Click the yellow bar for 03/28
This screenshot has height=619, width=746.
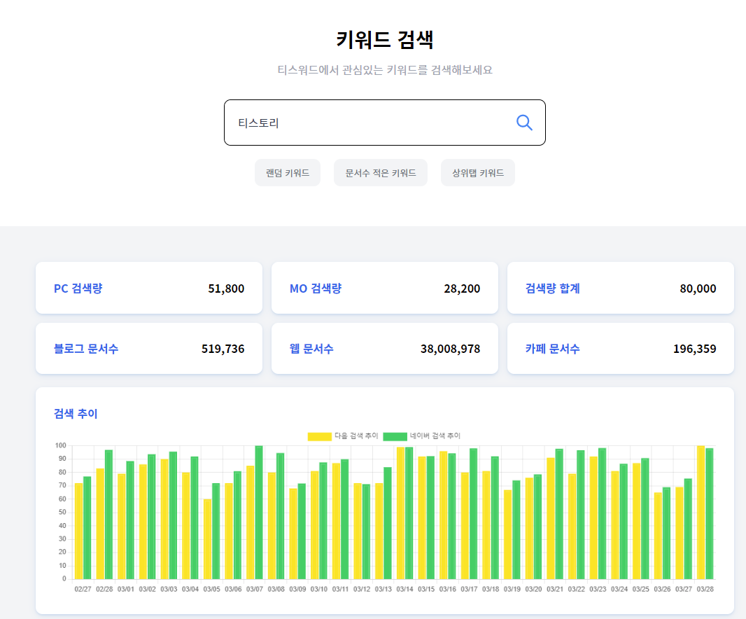coord(701,513)
